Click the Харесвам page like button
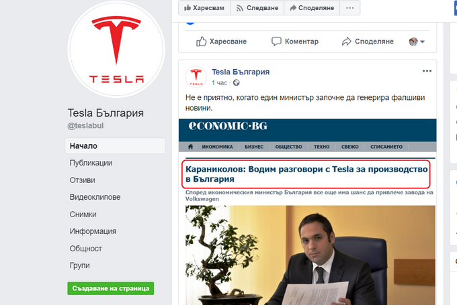The width and height of the screenshot is (457, 305). [204, 8]
